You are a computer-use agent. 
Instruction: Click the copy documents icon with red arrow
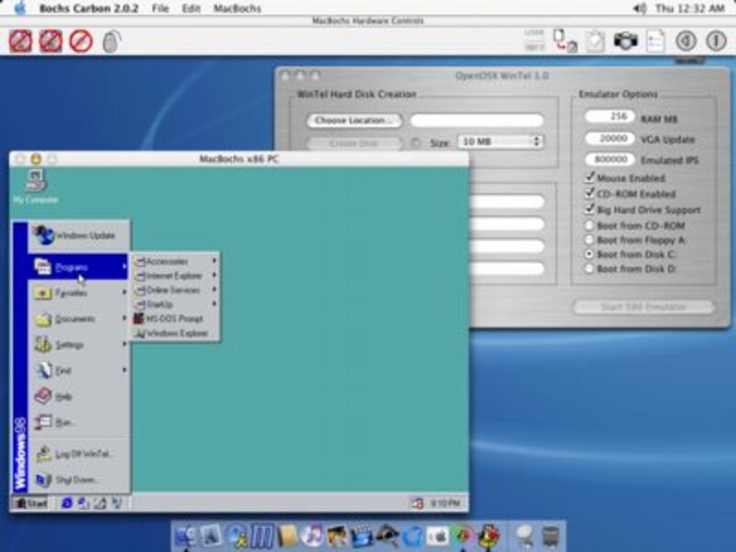click(565, 41)
